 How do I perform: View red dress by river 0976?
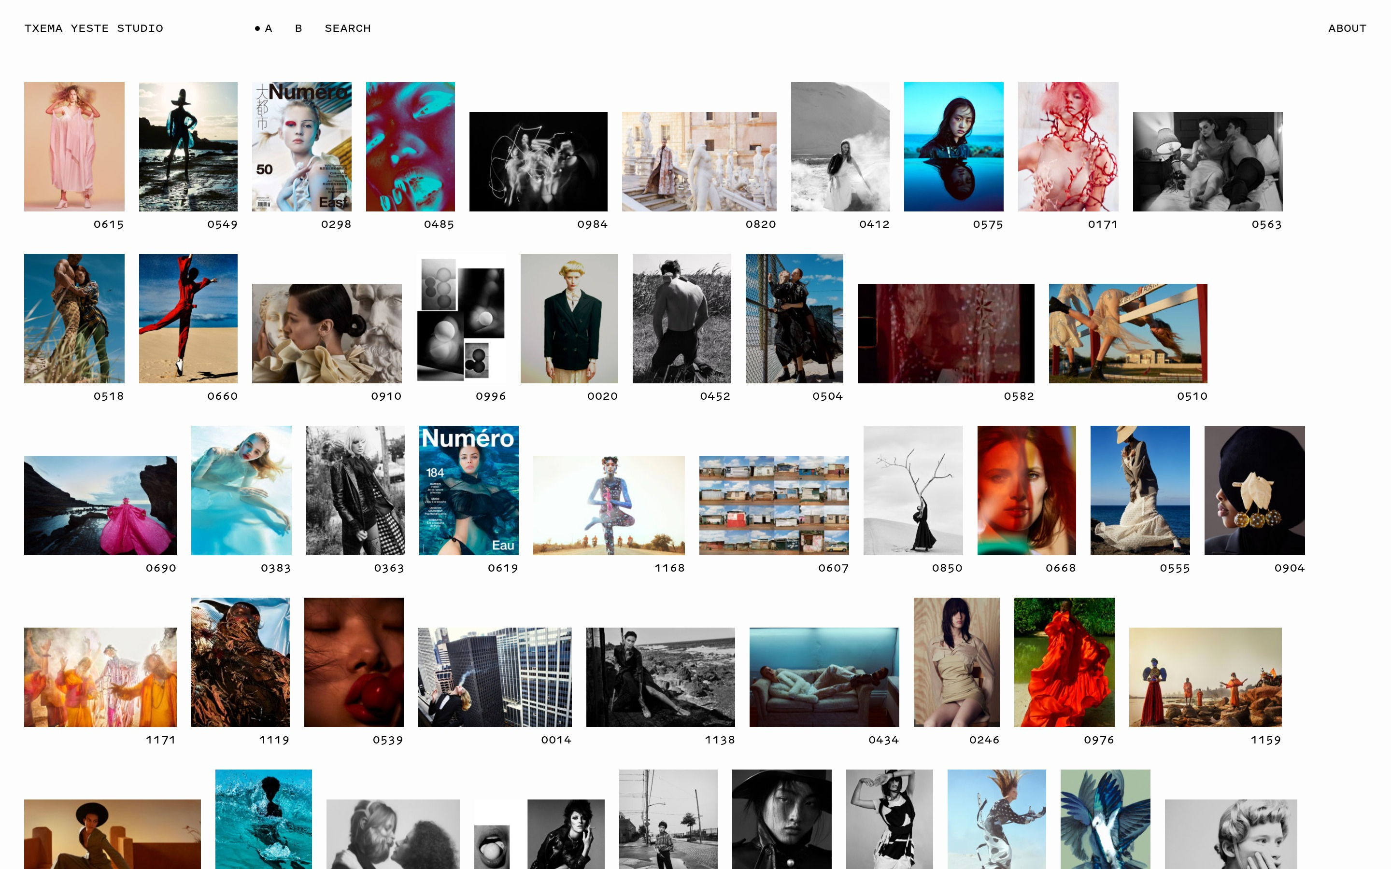(x=1064, y=662)
